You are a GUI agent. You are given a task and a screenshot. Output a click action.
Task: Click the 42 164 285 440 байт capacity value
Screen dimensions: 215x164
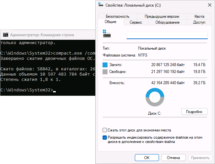[x=168, y=83]
